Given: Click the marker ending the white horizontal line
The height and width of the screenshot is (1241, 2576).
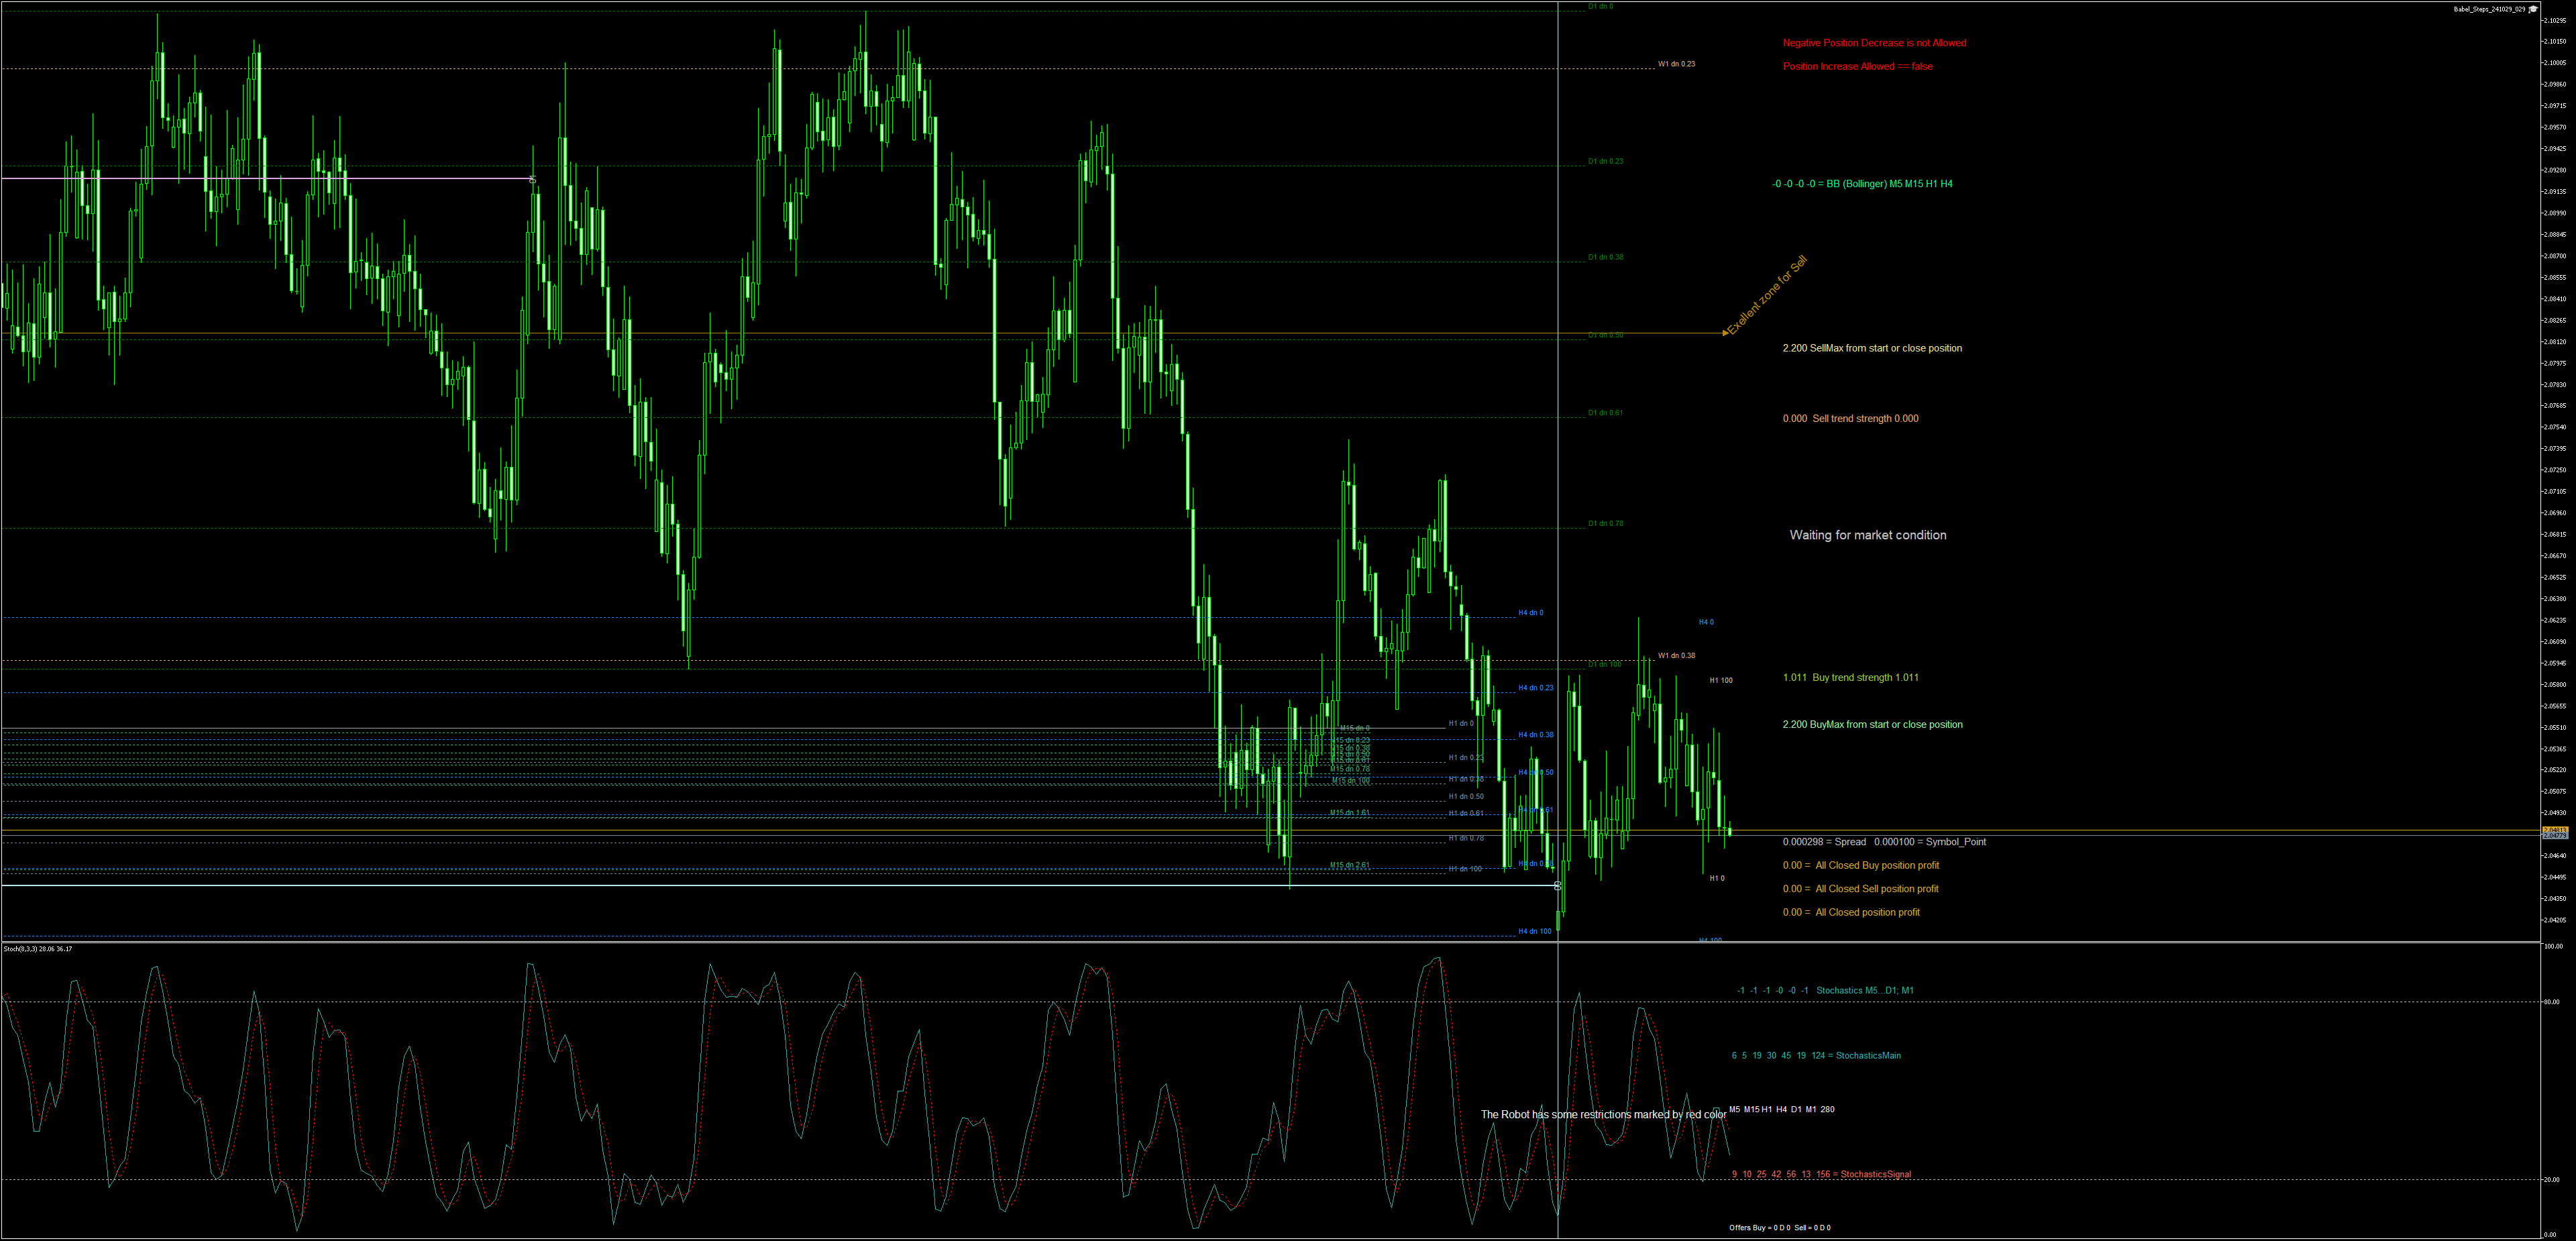Looking at the screenshot, I should tap(1557, 885).
